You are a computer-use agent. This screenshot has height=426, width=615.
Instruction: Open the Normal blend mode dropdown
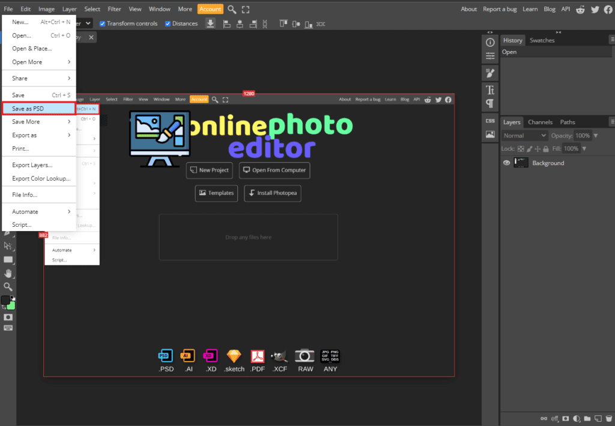click(524, 136)
